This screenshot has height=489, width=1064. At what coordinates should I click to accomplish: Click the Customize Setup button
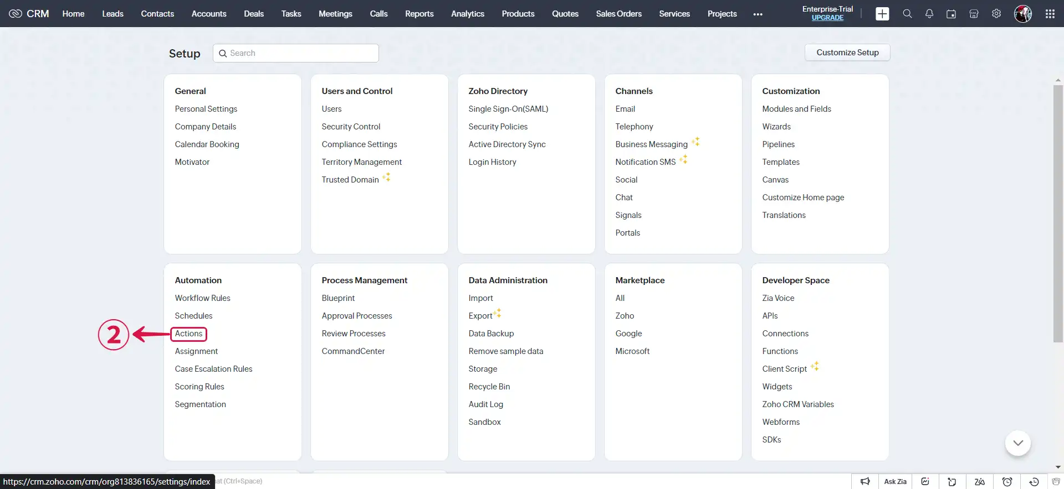[x=847, y=53]
